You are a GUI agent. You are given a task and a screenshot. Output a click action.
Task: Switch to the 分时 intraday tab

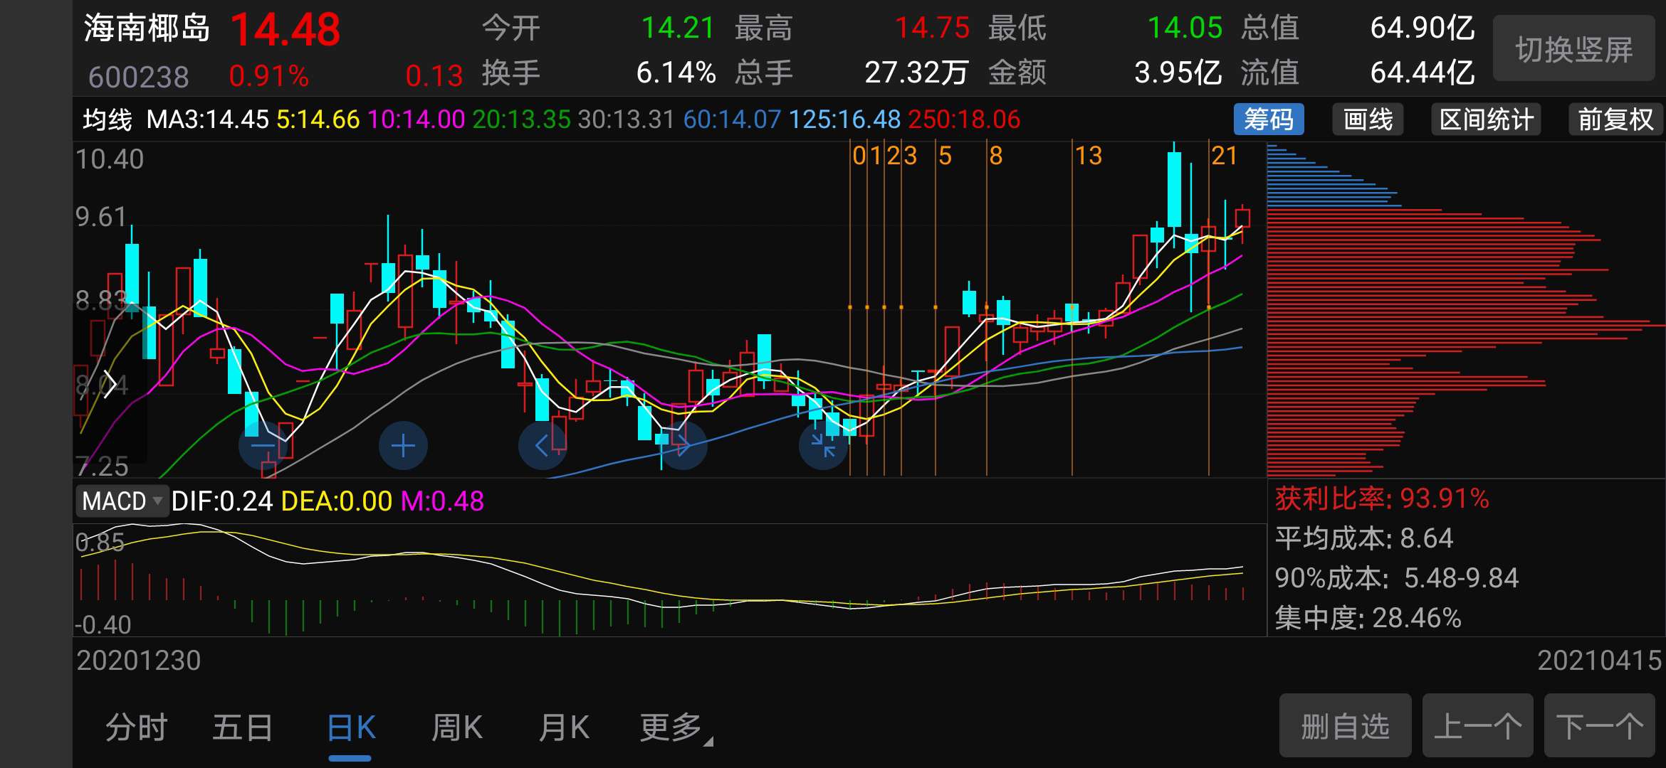pyautogui.click(x=135, y=727)
